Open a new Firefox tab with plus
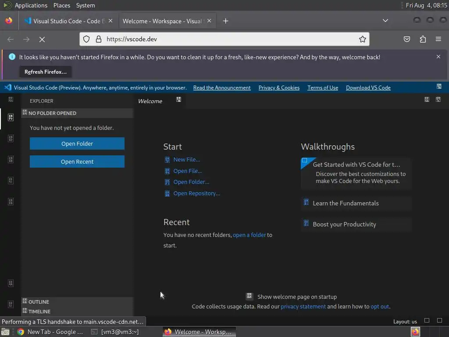 pos(226,21)
